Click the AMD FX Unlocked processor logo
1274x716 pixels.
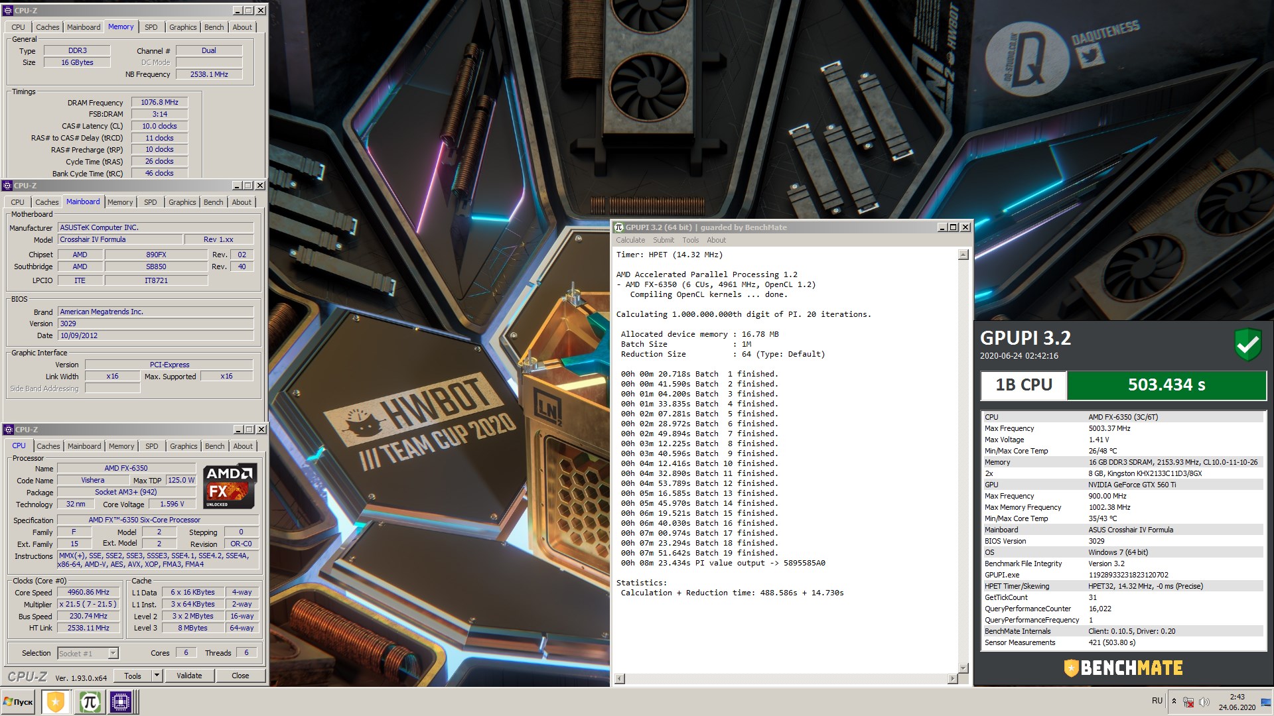coord(229,487)
